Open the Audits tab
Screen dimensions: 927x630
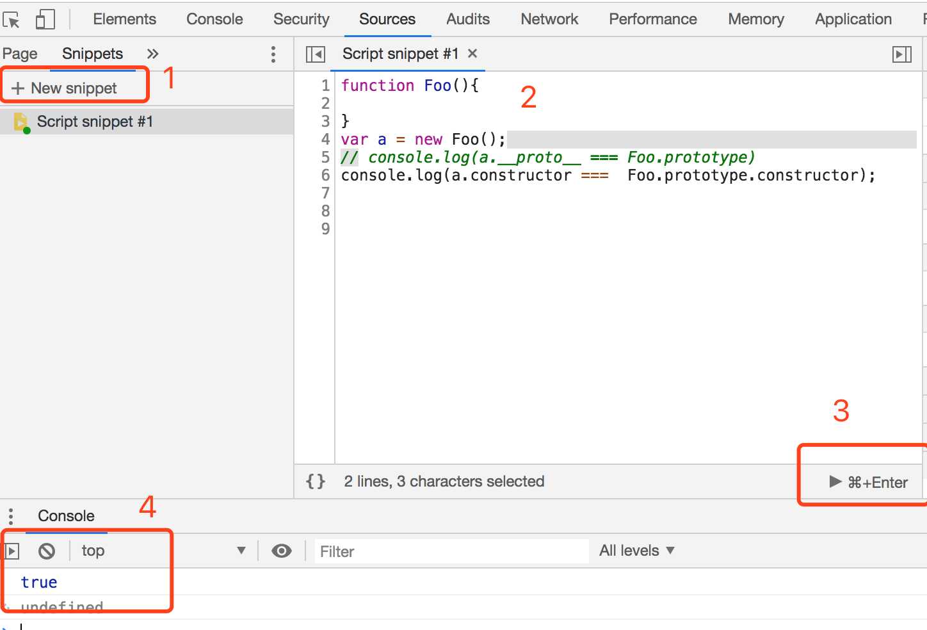(x=468, y=19)
